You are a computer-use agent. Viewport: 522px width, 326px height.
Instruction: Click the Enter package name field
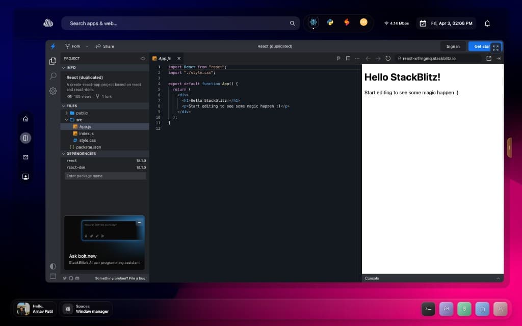point(105,176)
